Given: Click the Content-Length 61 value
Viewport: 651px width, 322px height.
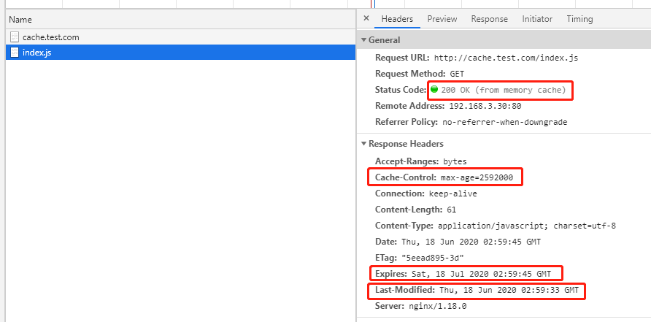Looking at the screenshot, I should (x=451, y=210).
